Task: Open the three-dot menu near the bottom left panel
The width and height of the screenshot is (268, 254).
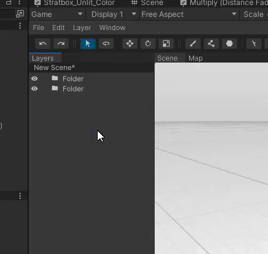Action: pyautogui.click(x=20, y=196)
